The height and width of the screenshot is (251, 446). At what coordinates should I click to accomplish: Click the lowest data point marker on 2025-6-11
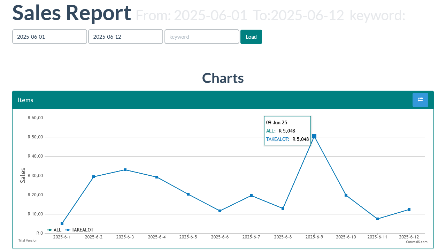tap(377, 219)
